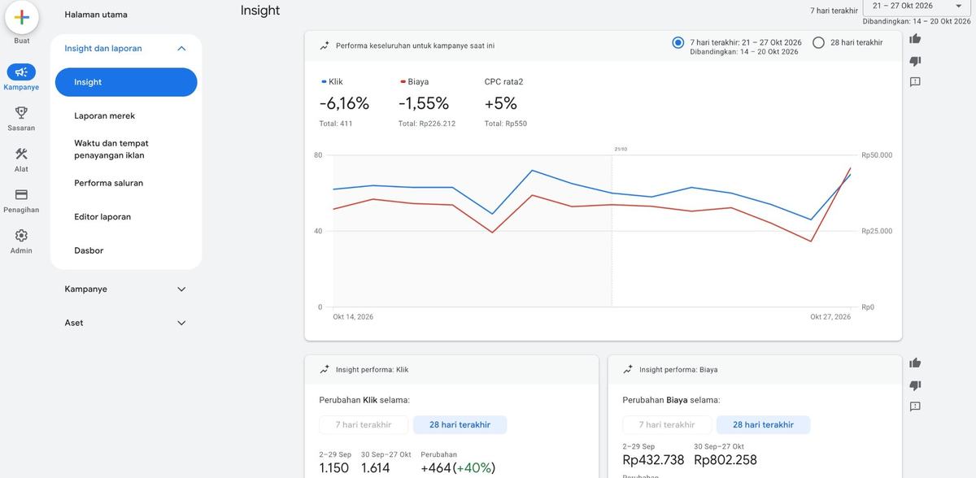Click Total: 411 under Klik
The image size is (976, 478).
click(336, 124)
